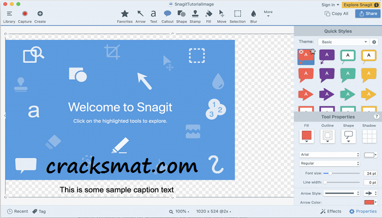The width and height of the screenshot is (382, 218).
Task: Choose green outlined speech bubble style
Action: click(x=348, y=57)
